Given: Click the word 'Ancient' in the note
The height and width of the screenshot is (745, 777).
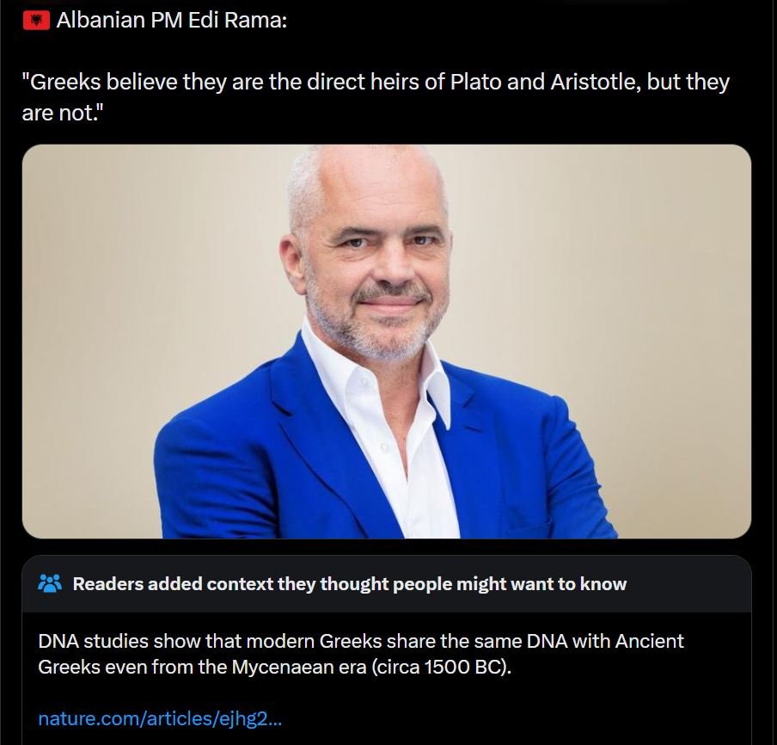Looking at the screenshot, I should pyautogui.click(x=649, y=641).
